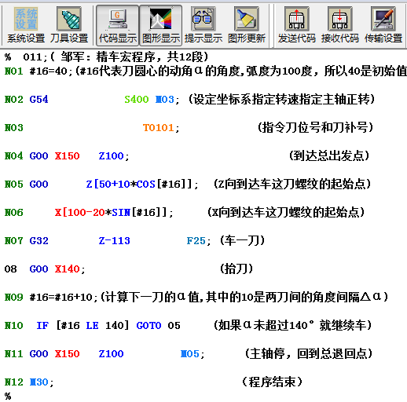Toggle 代码显示 code display button
Viewport: 407px width, 402px height.
118,25
